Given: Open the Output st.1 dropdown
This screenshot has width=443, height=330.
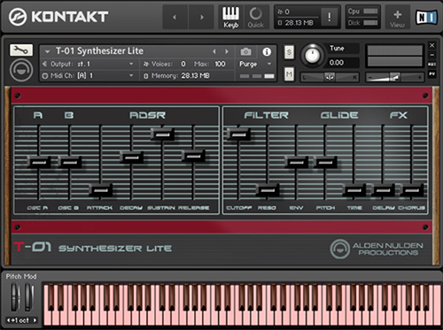Looking at the screenshot, I should 89,64.
